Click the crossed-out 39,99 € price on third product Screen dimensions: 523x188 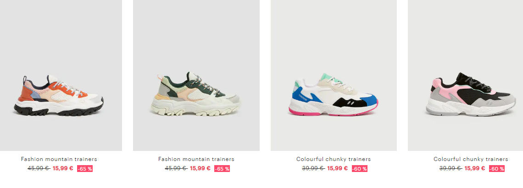[x=313, y=168]
